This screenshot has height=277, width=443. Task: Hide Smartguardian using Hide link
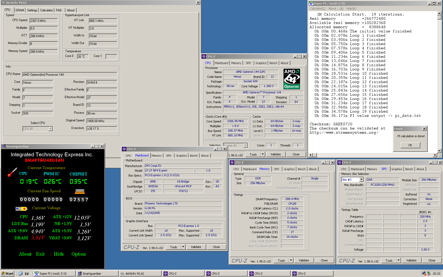[x=59, y=254]
